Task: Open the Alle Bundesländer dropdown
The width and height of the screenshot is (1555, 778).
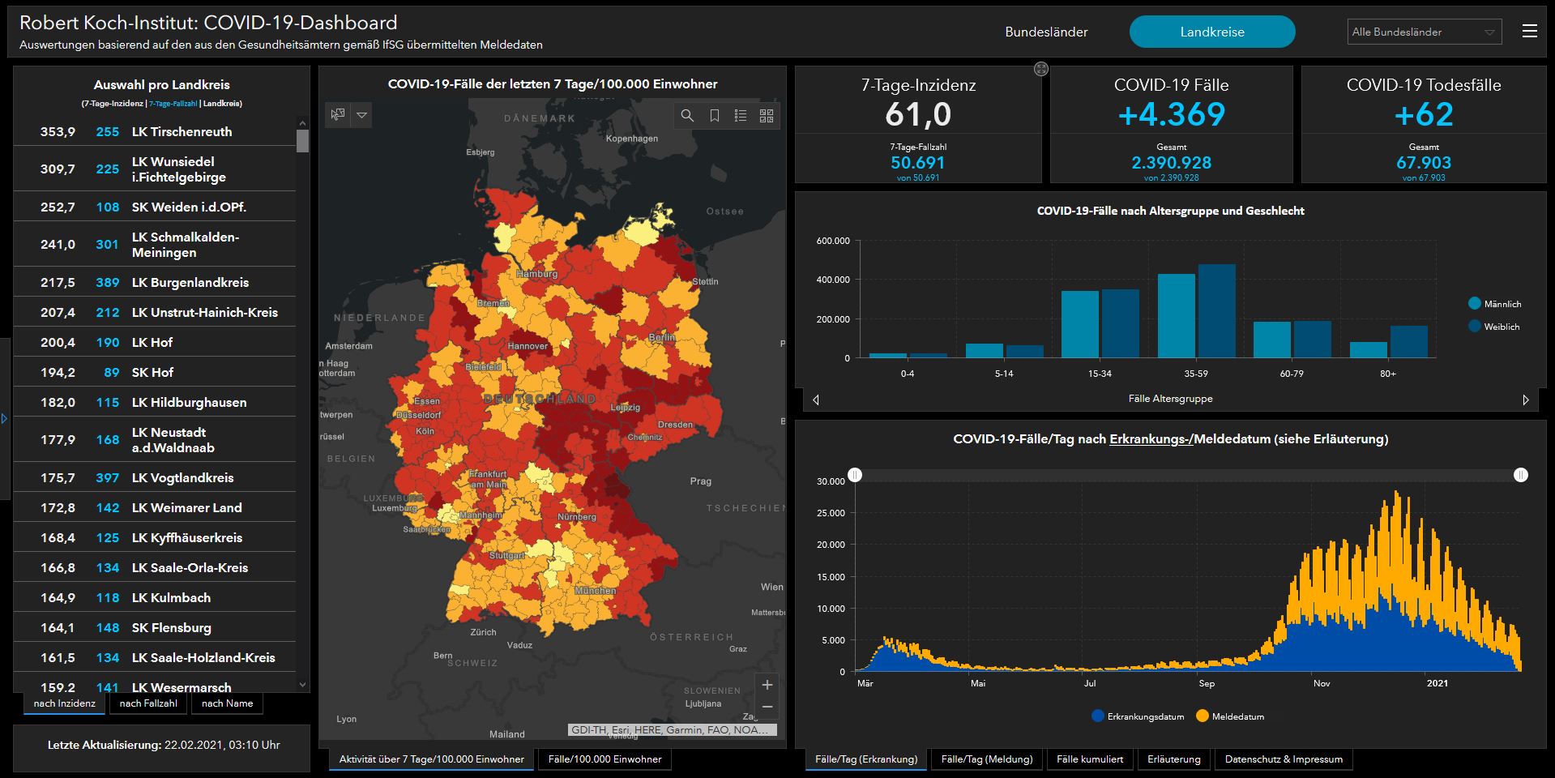Action: point(1424,32)
